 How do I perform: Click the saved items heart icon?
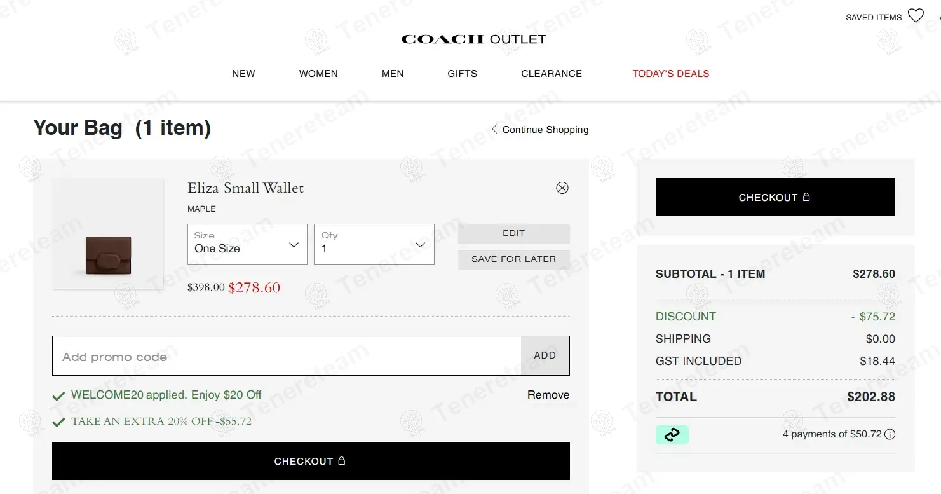tap(915, 17)
